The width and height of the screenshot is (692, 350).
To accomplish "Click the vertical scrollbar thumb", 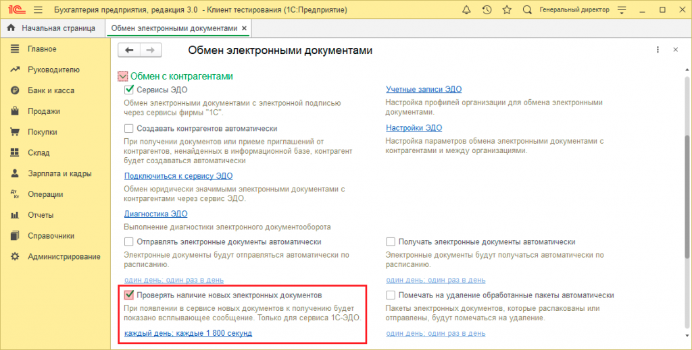I will pos(687,196).
